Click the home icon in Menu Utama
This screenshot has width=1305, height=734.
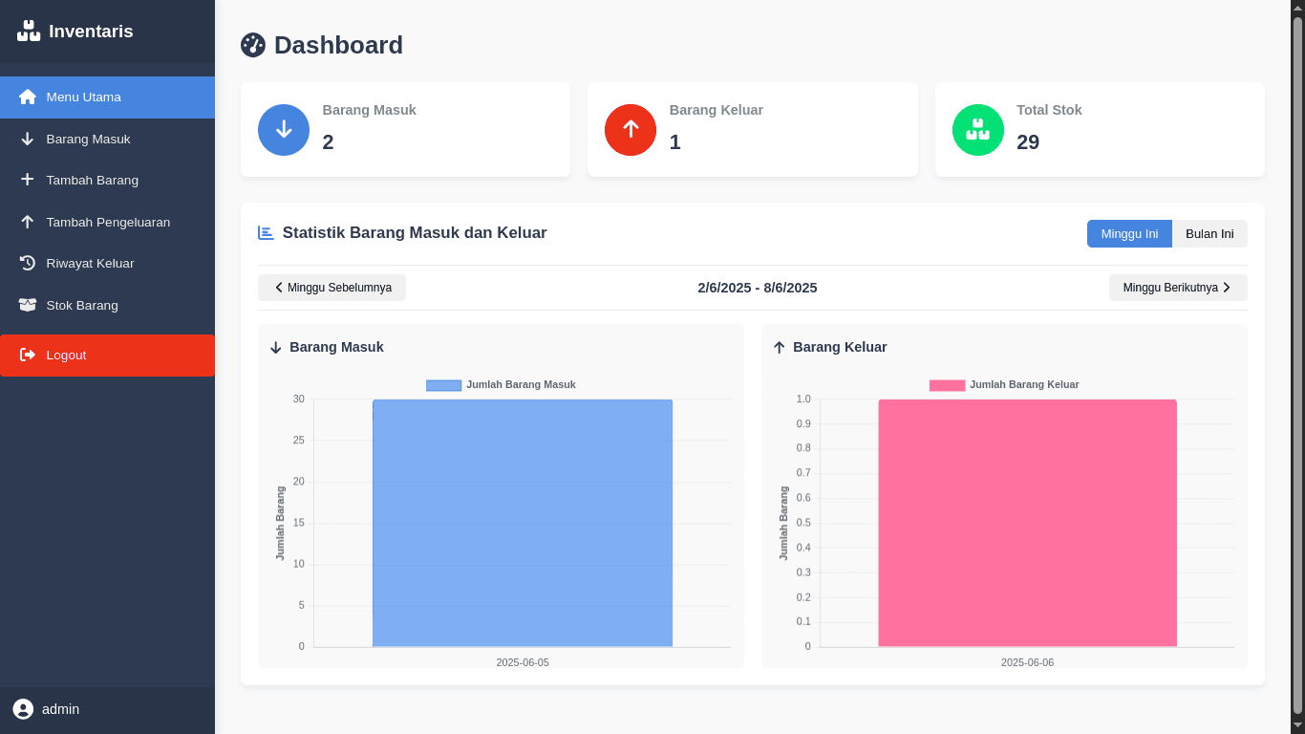pos(28,97)
